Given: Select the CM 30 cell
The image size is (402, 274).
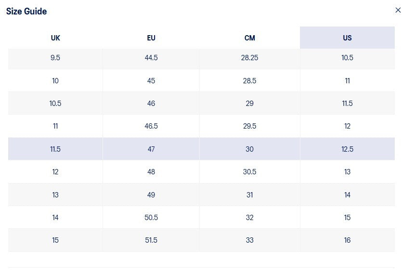Looking at the screenshot, I should (249, 149).
